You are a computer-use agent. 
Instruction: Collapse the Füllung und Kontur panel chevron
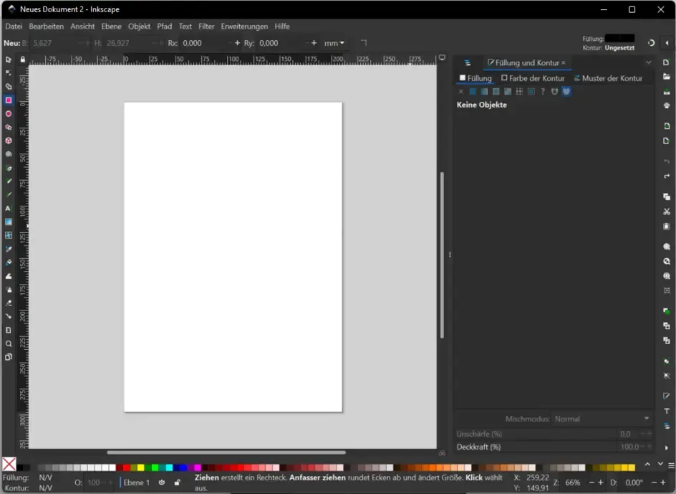click(x=648, y=62)
